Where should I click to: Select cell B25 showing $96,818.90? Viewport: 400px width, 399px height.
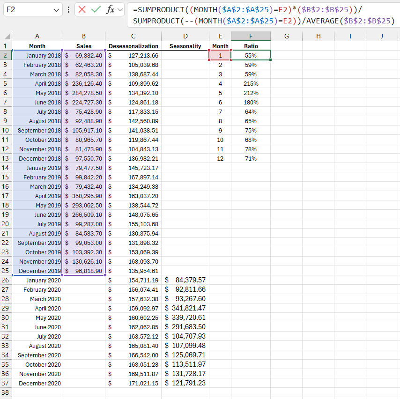83,271
